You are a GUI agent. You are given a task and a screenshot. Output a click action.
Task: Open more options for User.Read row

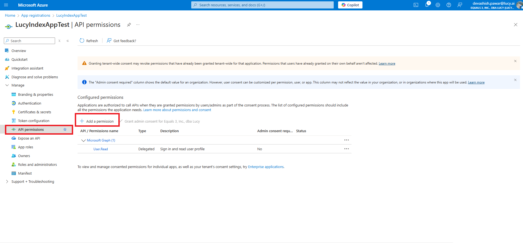coord(346,149)
